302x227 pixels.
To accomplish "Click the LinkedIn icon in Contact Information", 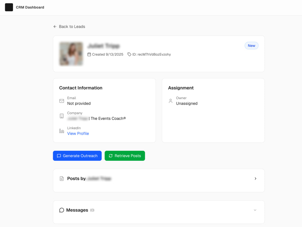I will click(62, 131).
